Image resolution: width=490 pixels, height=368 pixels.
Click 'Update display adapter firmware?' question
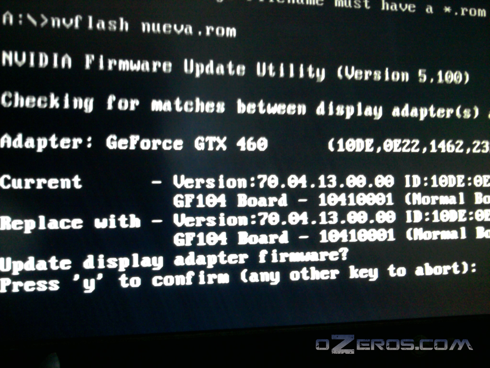click(x=174, y=261)
